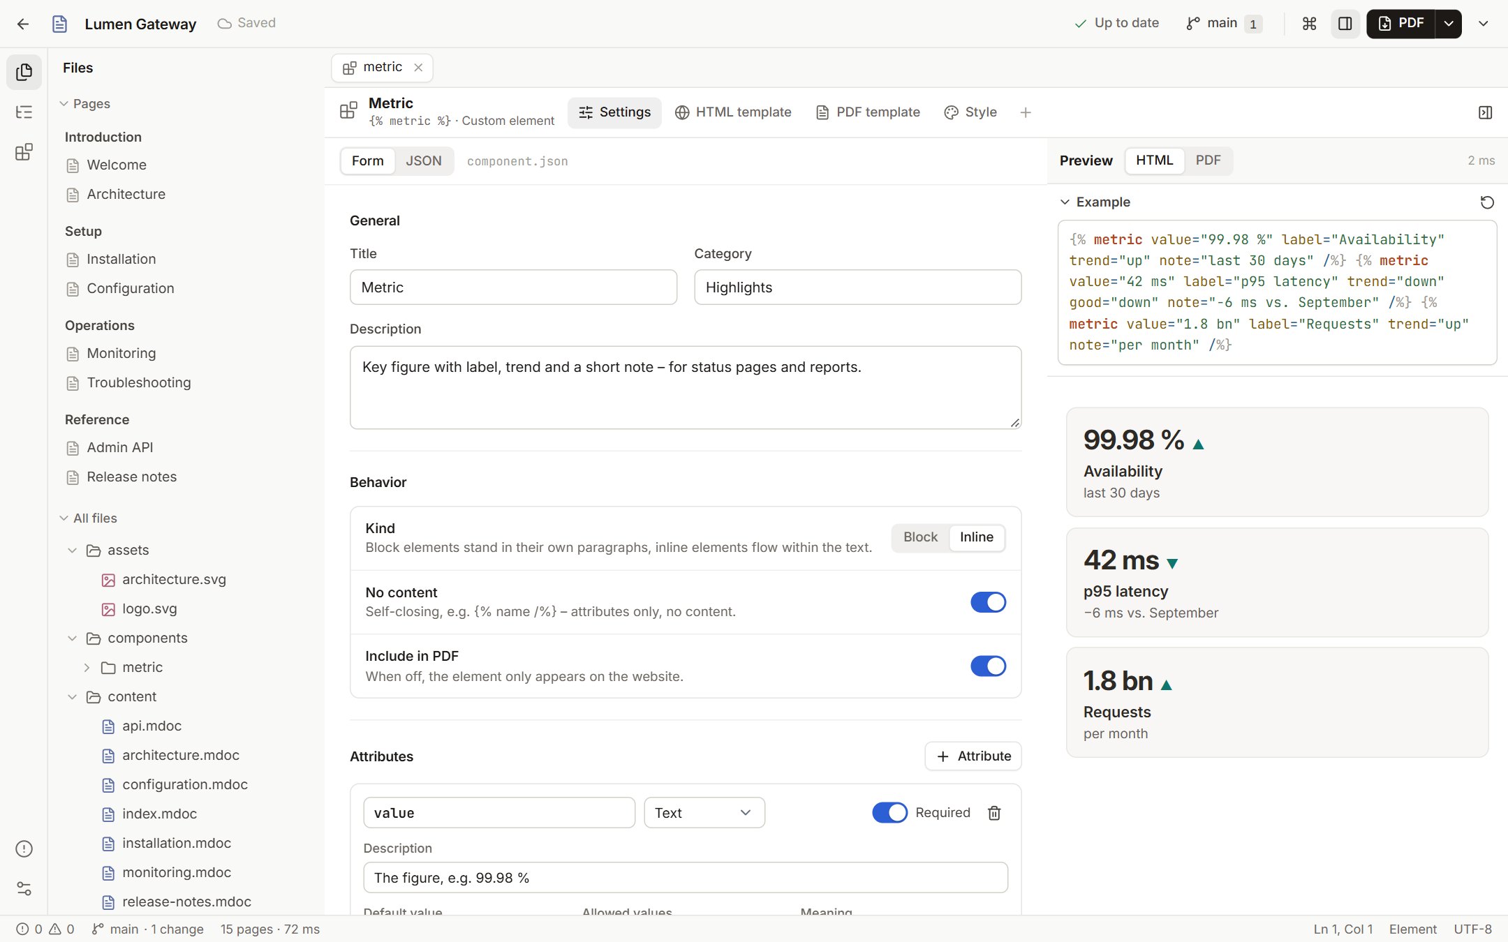Image resolution: width=1508 pixels, height=942 pixels.
Task: Toggle the Required switch for value
Action: [x=889, y=813]
